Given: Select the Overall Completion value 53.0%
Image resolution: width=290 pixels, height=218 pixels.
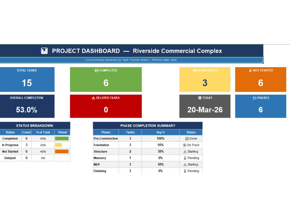Looking at the screenshot, I should (27, 110).
